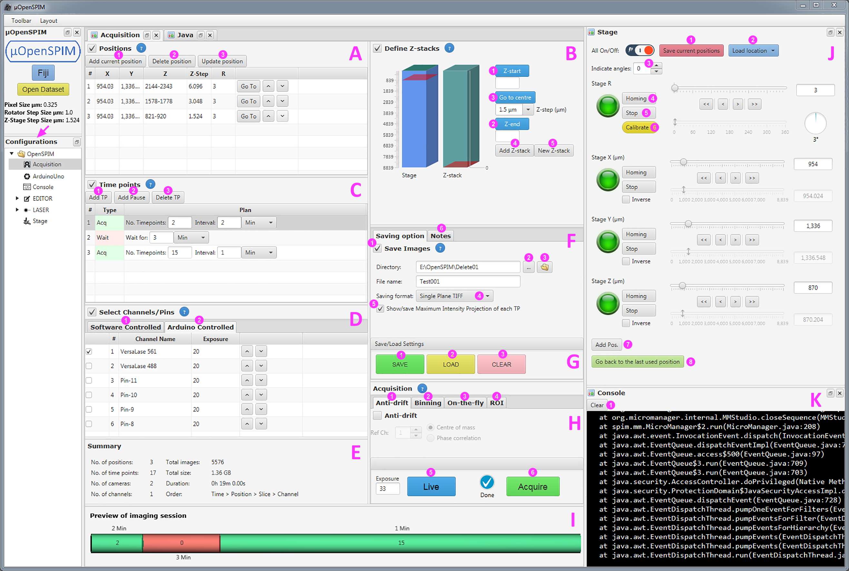Image resolution: width=849 pixels, height=571 pixels.
Task: Click fast-forward arrows button for Stage X
Action: coord(752,178)
